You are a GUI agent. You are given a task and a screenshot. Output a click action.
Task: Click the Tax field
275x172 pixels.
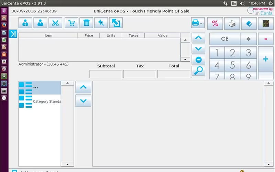140,74
